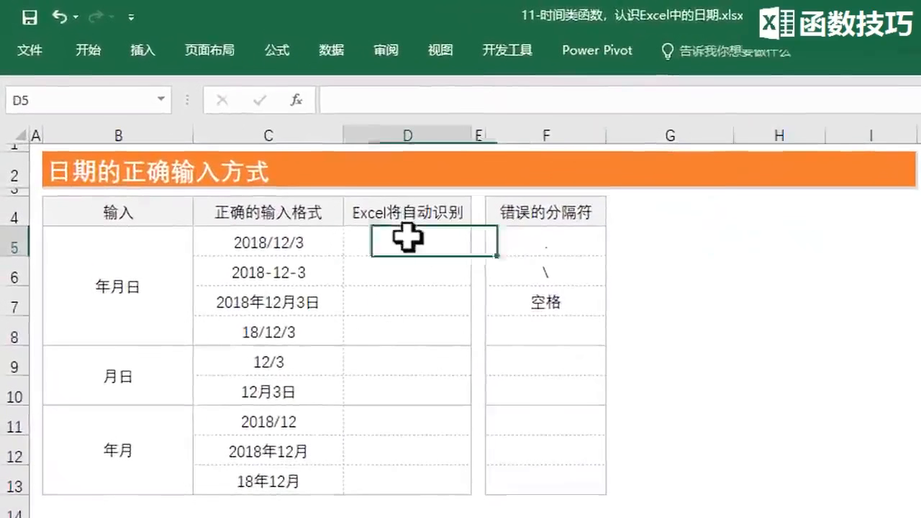This screenshot has height=518, width=921.
Task: Click the Cancel X icon in formula bar
Action: [222, 100]
